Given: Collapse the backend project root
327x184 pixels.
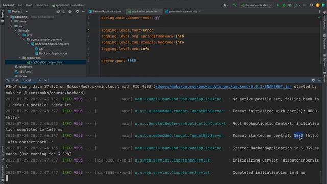Looking at the screenshot, I should 7,17.
